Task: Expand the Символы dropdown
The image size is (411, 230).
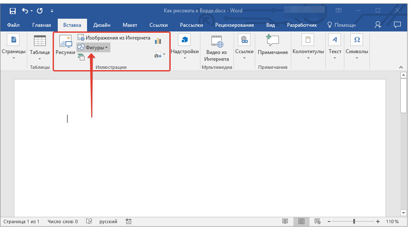Action: 357,48
